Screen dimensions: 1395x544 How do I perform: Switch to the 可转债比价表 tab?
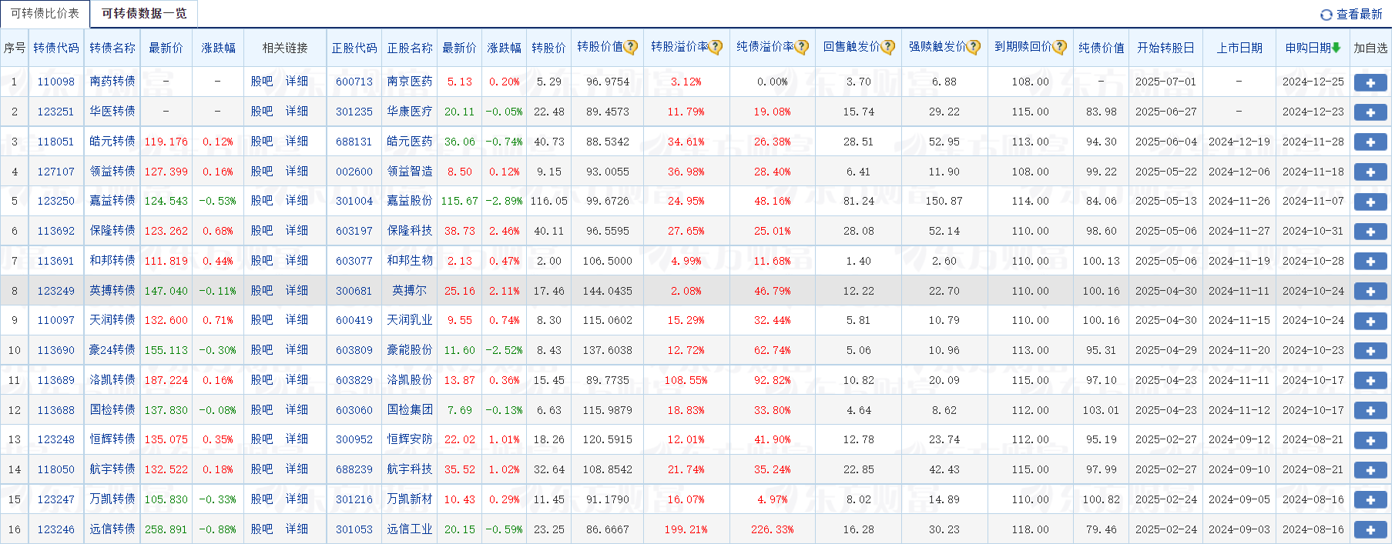click(x=45, y=14)
